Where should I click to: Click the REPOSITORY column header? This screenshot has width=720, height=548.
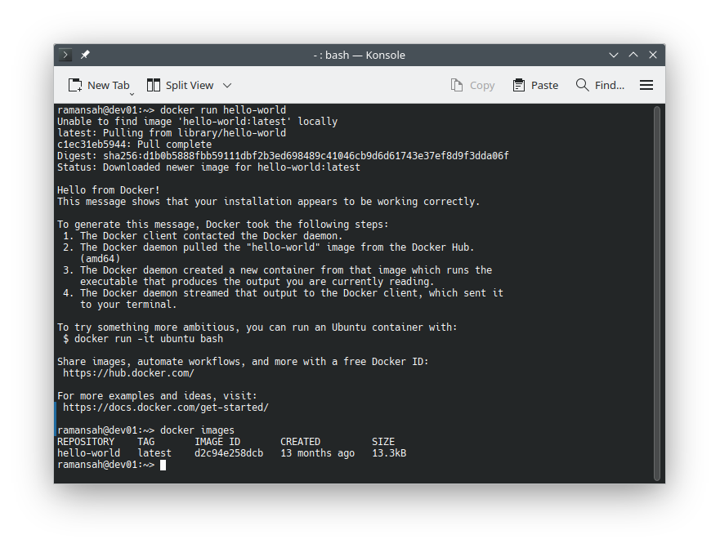pyautogui.click(x=86, y=442)
